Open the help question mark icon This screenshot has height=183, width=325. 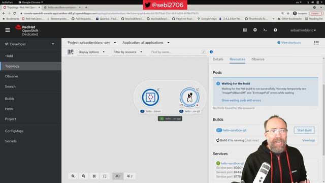pyautogui.click(x=275, y=30)
